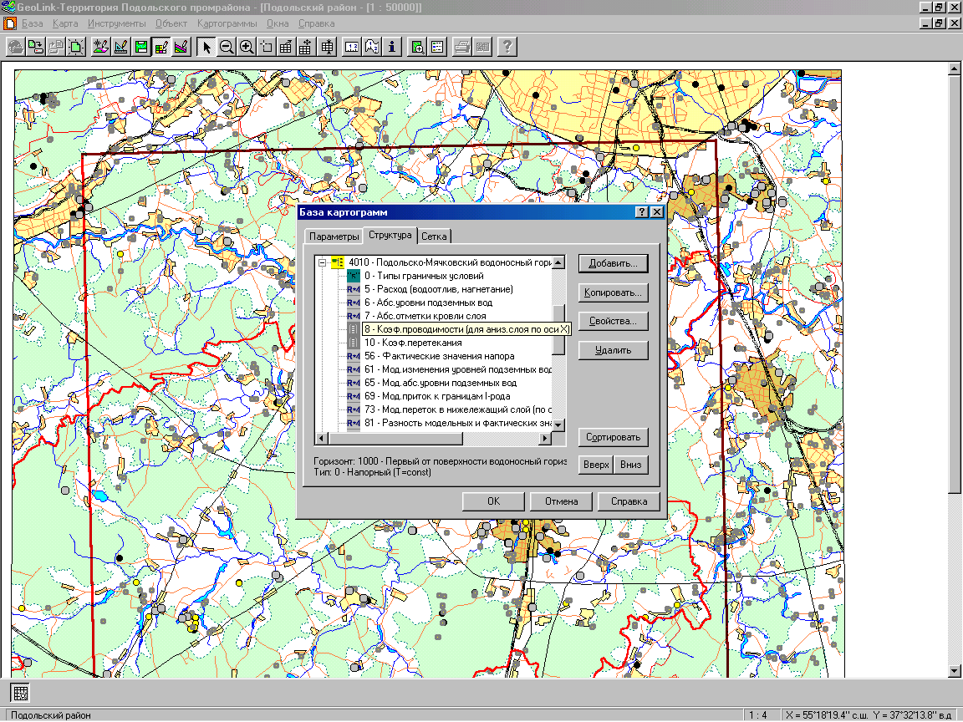Switch to the Структура tab
The width and height of the screenshot is (963, 722).
390,235
